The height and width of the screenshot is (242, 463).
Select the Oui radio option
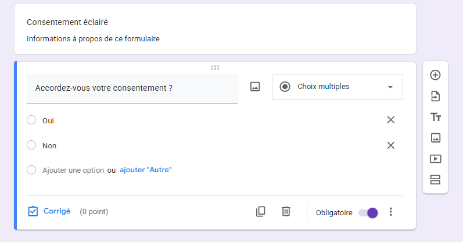coord(31,120)
